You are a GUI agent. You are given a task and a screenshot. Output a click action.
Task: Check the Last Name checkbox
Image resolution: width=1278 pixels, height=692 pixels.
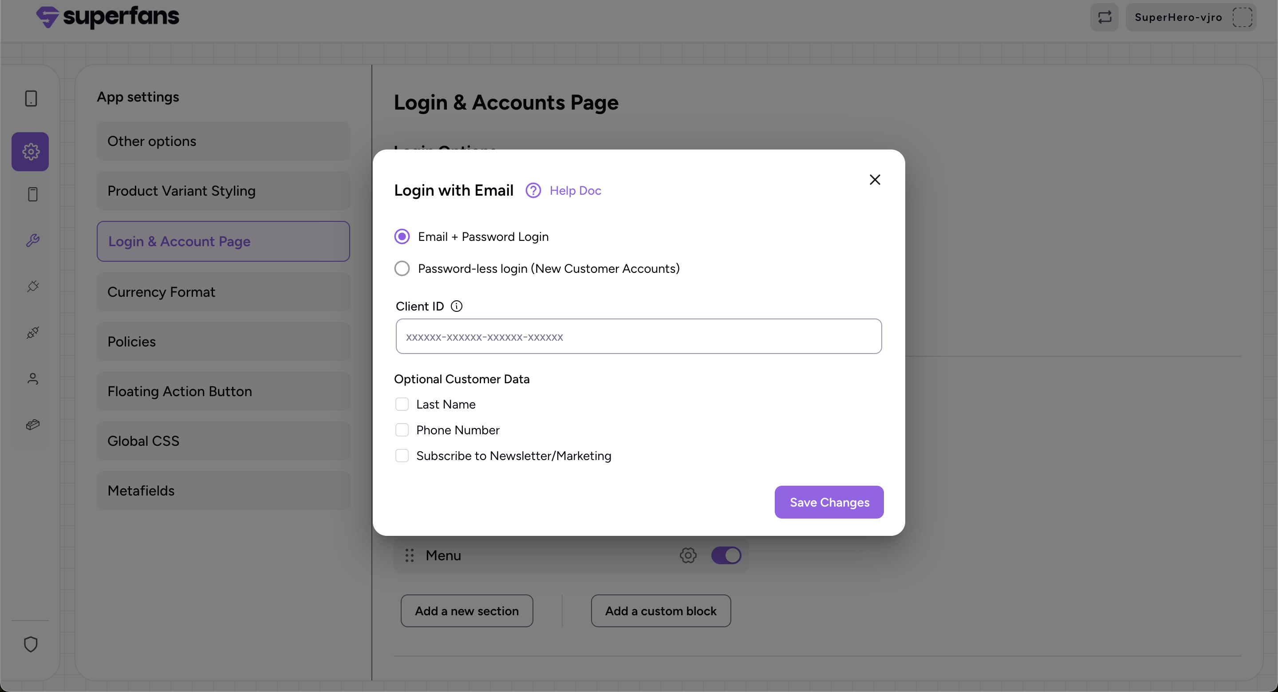402,404
